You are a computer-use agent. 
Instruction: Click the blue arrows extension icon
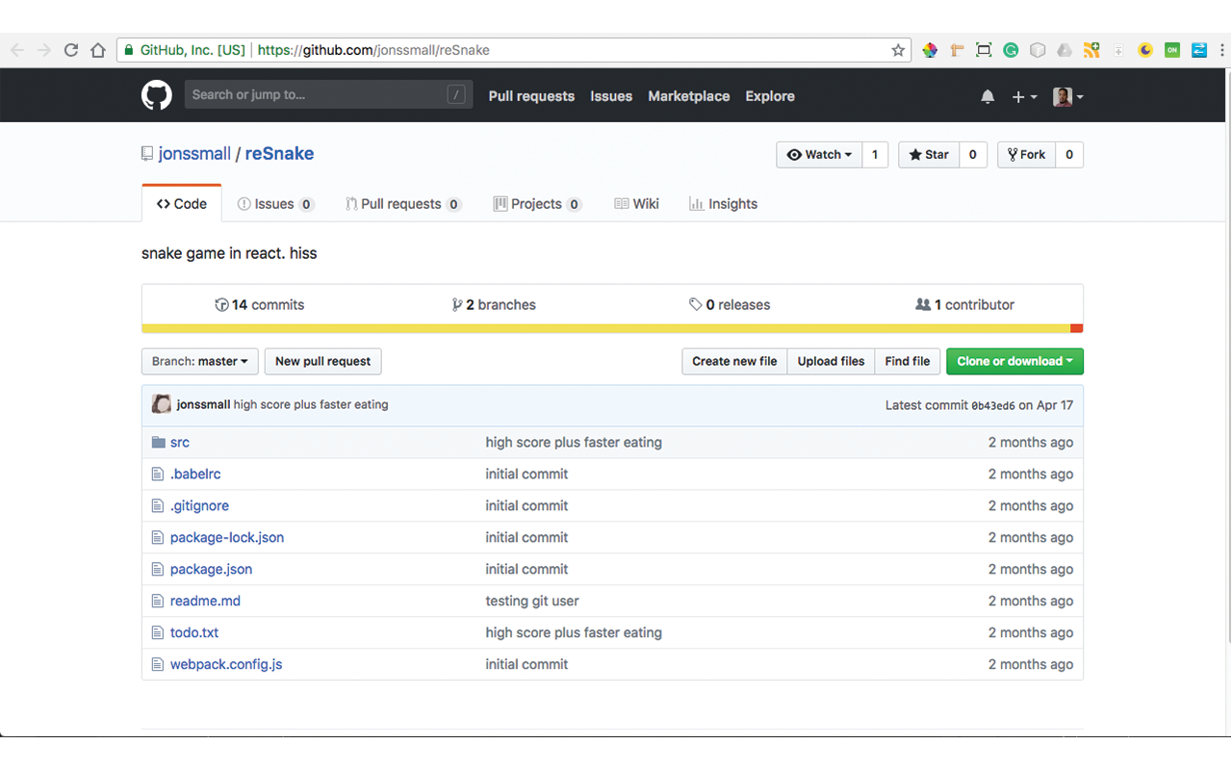pos(1199,50)
